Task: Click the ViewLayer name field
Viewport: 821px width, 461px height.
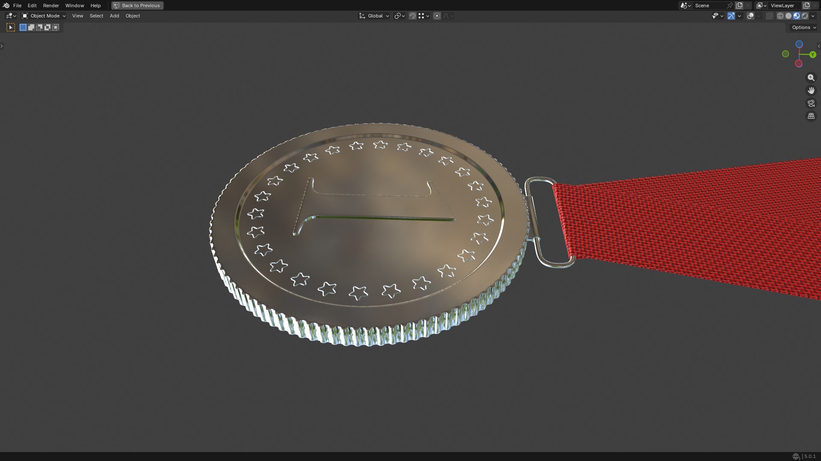Action: pos(785,6)
